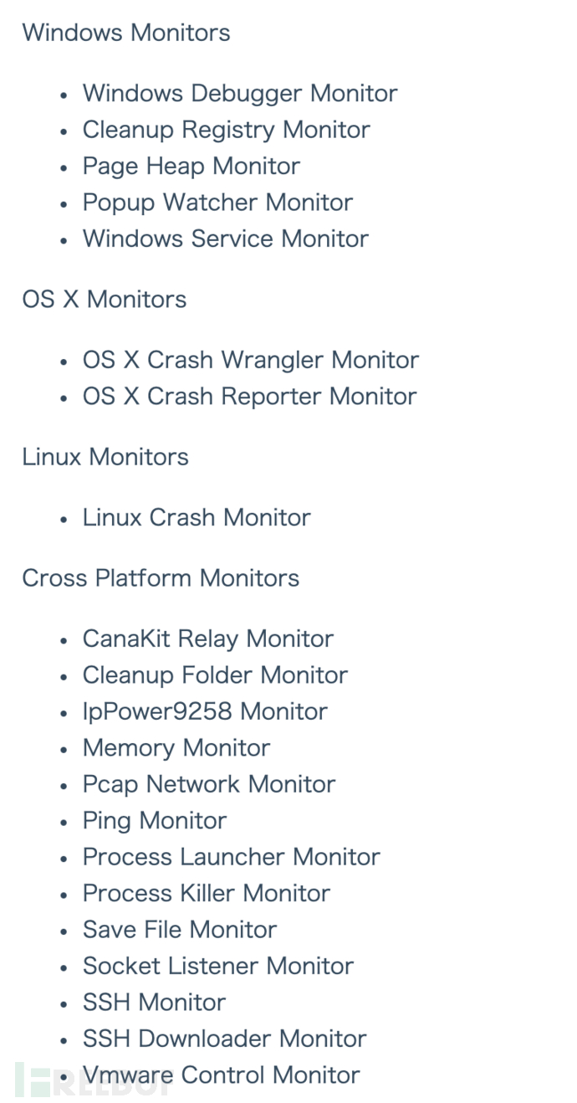Screen dimensions: 577x1103
Task: Click the IpPower9258 Monitor entry
Action: [205, 711]
